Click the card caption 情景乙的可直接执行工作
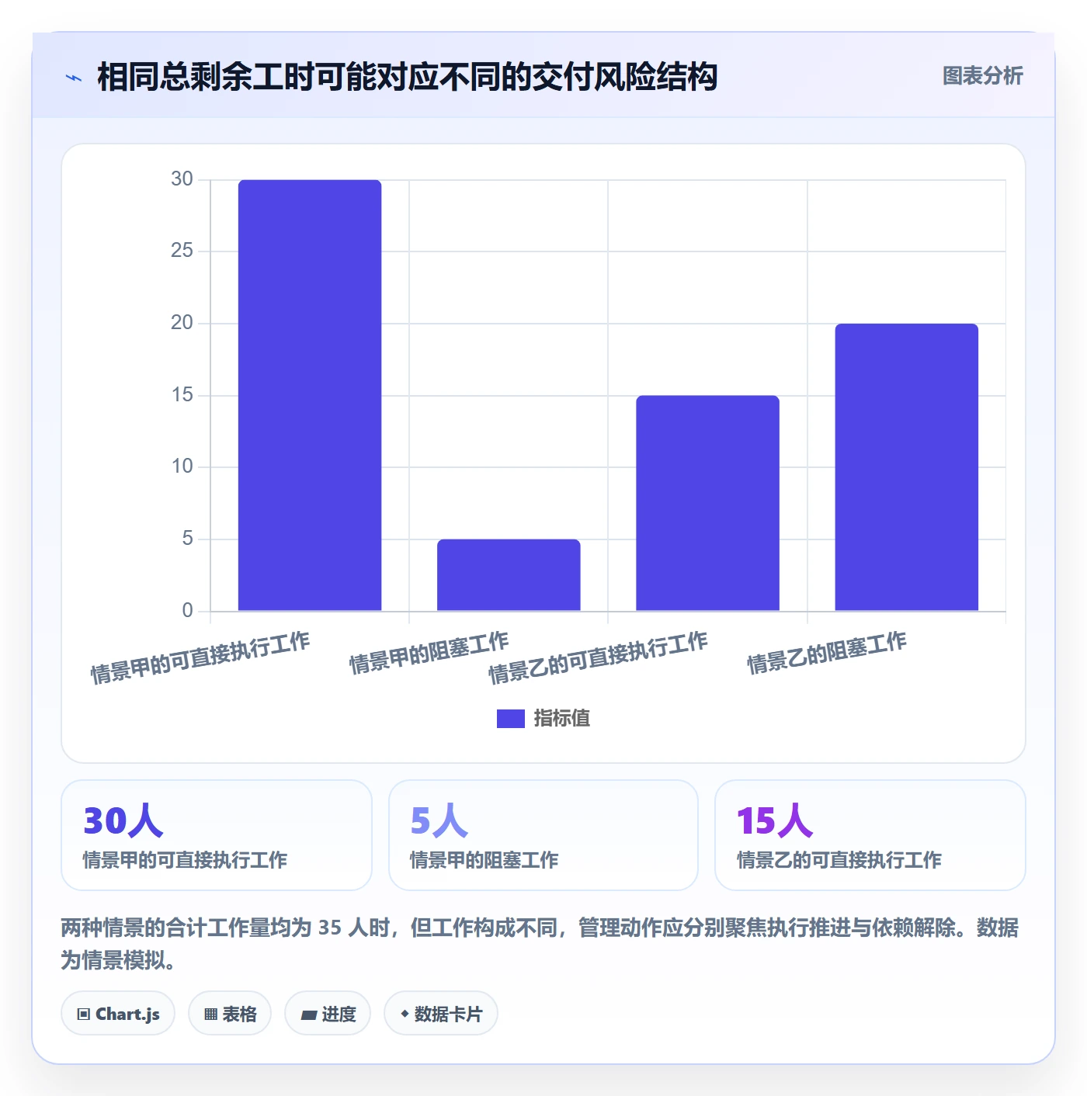The height and width of the screenshot is (1096, 1087). coord(839,860)
